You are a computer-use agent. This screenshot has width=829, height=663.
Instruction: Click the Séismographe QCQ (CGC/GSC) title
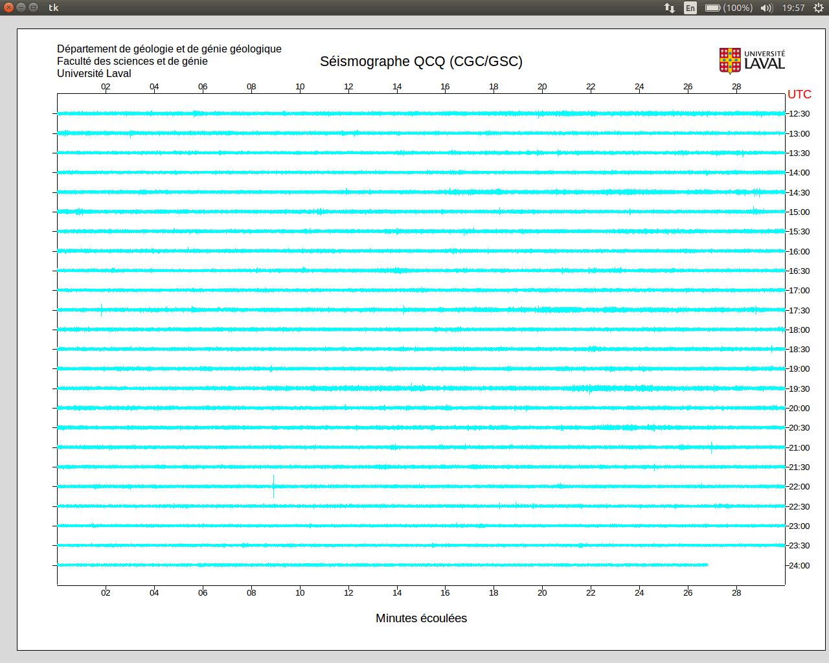(421, 62)
